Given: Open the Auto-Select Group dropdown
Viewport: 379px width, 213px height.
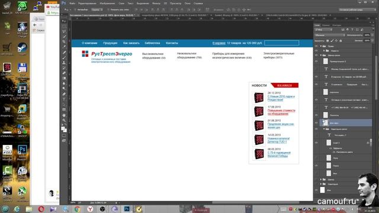Looking at the screenshot, I should (x=97, y=9).
